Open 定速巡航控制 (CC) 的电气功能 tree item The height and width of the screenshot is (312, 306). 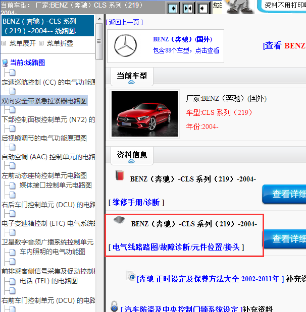[x=48, y=82]
